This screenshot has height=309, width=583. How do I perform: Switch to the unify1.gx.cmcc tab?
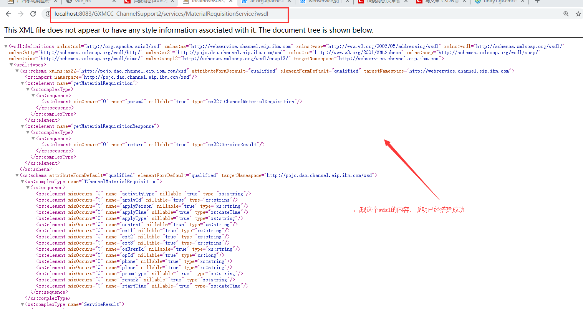point(500,2)
